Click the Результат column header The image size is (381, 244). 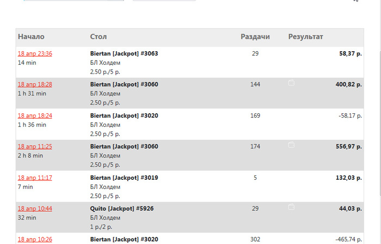tap(306, 37)
